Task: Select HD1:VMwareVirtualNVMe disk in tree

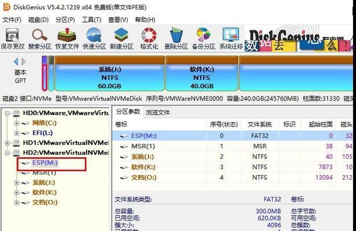Action: (66, 143)
